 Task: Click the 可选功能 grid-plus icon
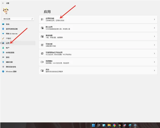[x=42, y=45]
